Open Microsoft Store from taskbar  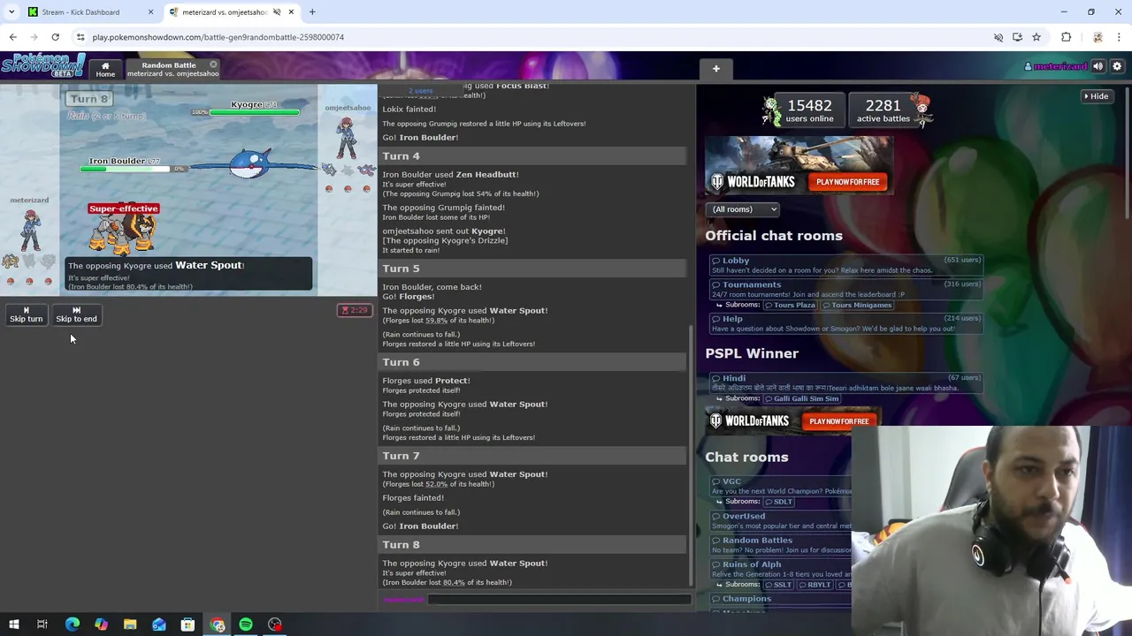(187, 625)
